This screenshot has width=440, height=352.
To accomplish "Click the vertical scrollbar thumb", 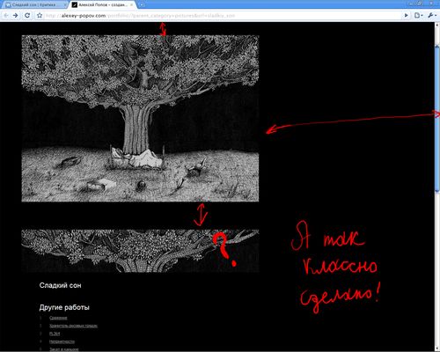I will (x=437, y=119).
